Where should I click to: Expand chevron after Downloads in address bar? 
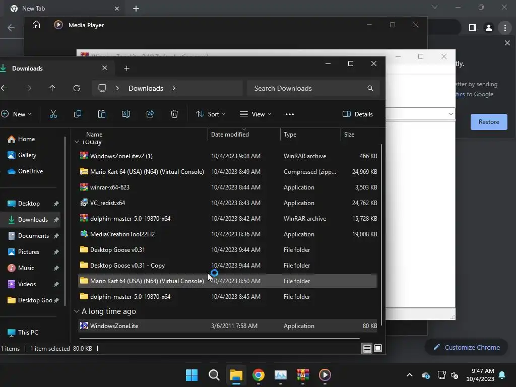coord(174,88)
